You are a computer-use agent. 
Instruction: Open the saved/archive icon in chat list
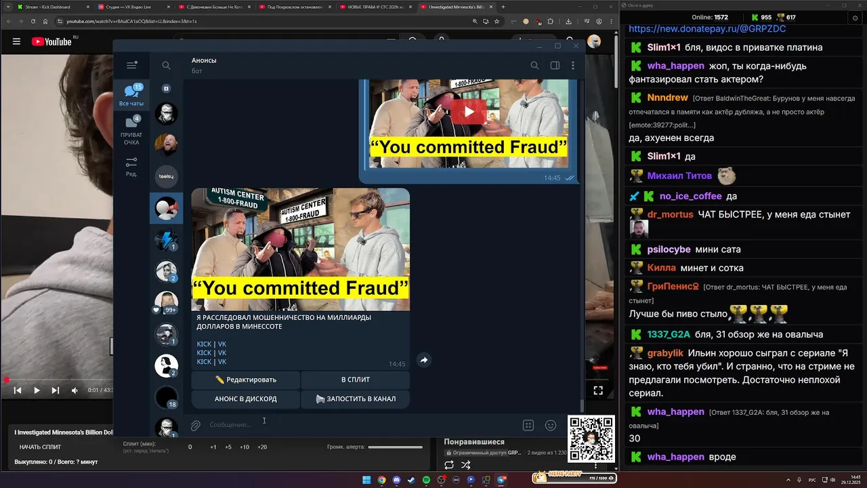point(166,89)
